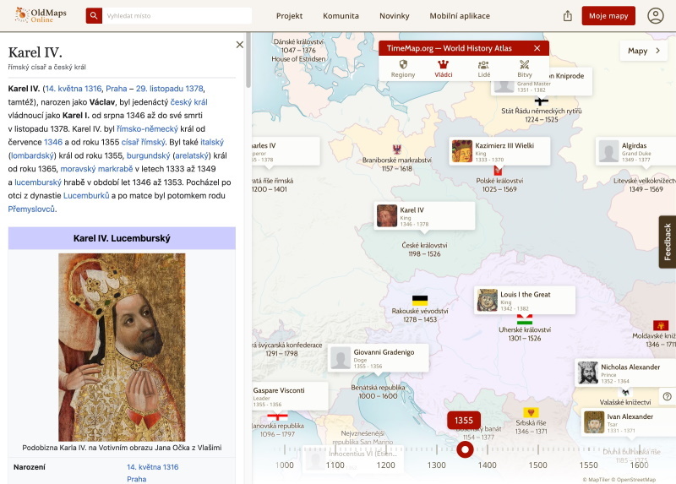Click the red search magnifier button
Image resolution: width=676 pixels, height=484 pixels.
[94, 16]
